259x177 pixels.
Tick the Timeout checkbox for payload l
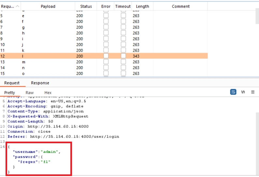pos(123,56)
